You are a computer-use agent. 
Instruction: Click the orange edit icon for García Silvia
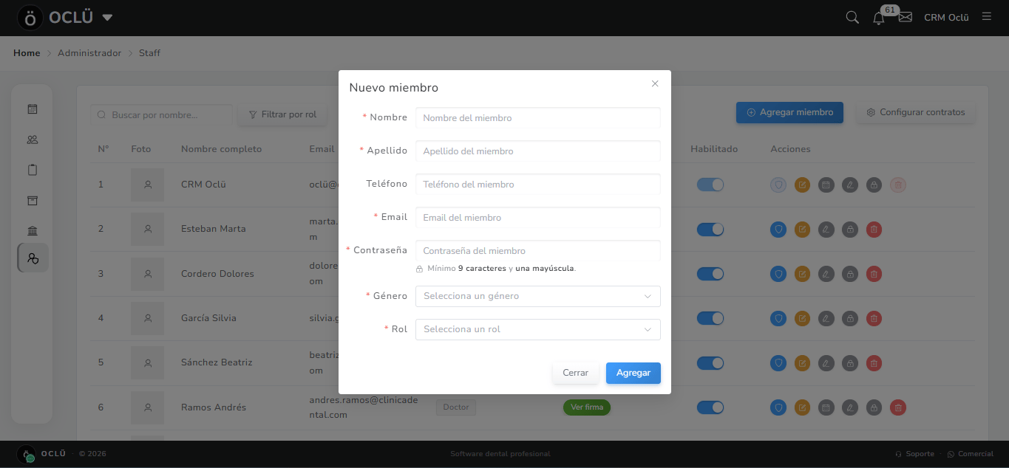[x=802, y=318]
